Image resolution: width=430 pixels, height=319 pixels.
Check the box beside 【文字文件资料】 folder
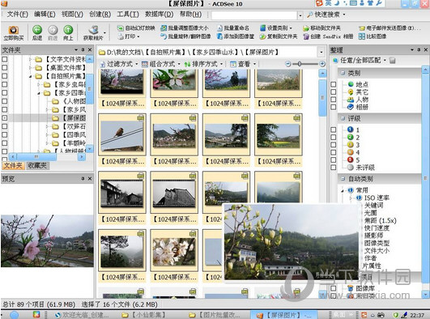pos(5,59)
